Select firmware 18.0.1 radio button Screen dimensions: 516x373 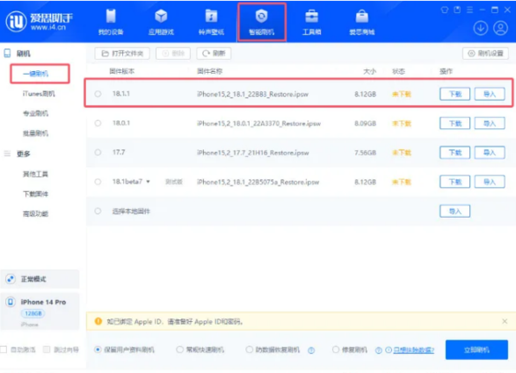click(98, 123)
